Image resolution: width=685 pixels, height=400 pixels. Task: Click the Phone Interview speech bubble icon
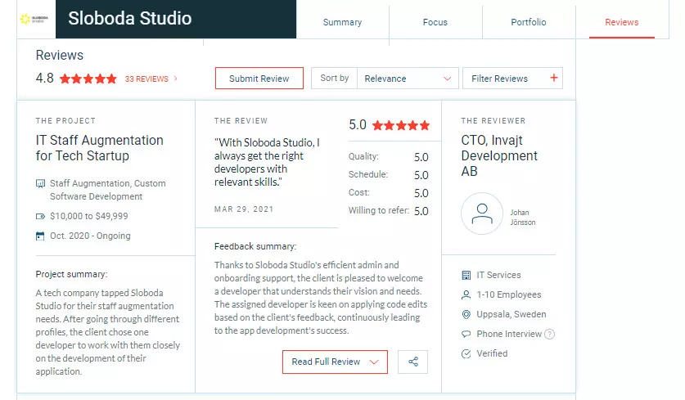[x=466, y=334]
